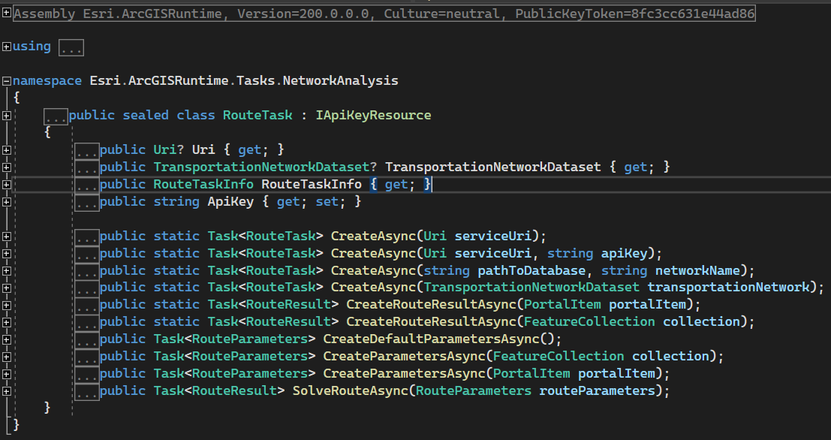This screenshot has height=440, width=831.
Task: Click the pathToDatabase parameter name
Action: [531, 270]
